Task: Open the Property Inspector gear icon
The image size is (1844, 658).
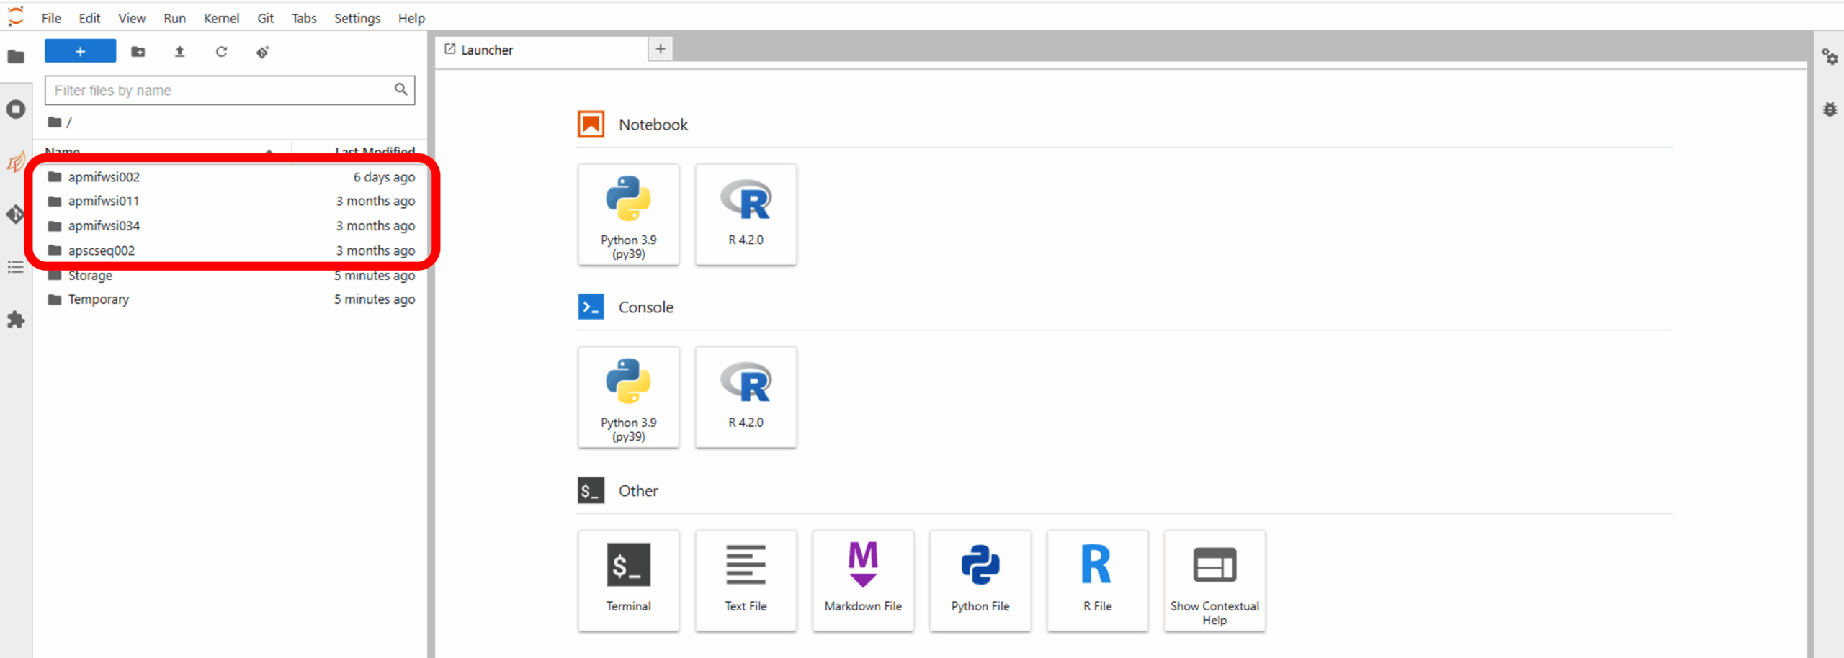Action: coord(1830,57)
